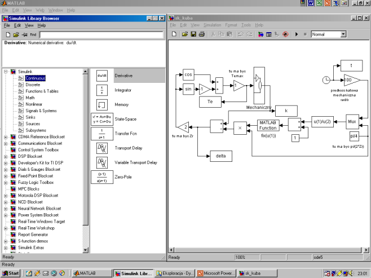The height and width of the screenshot is (278, 371).
Task: Open the simulation mode Normal dropdown
Action: click(x=343, y=34)
